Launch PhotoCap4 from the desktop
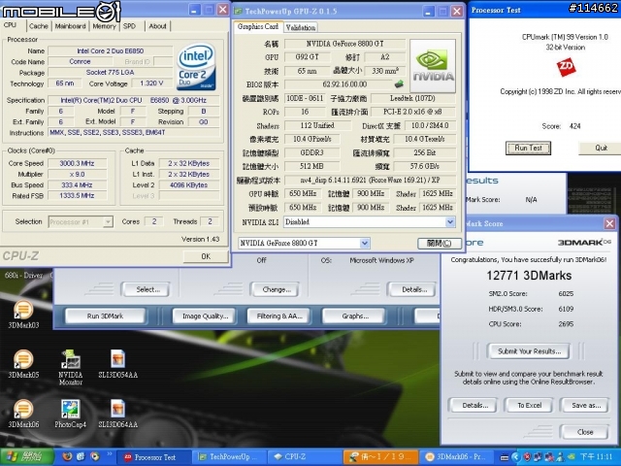The image size is (621, 466). 71,414
